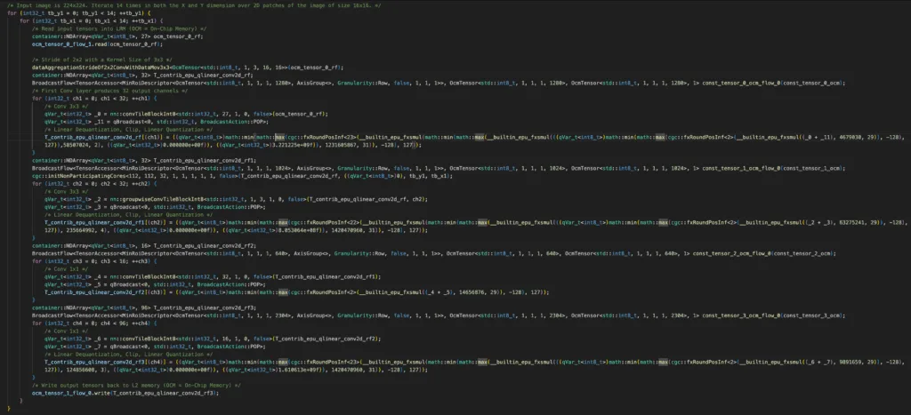Click the ocm_tensor_0_flow_1.read call
This screenshot has width=911, height=415.
(96, 43)
